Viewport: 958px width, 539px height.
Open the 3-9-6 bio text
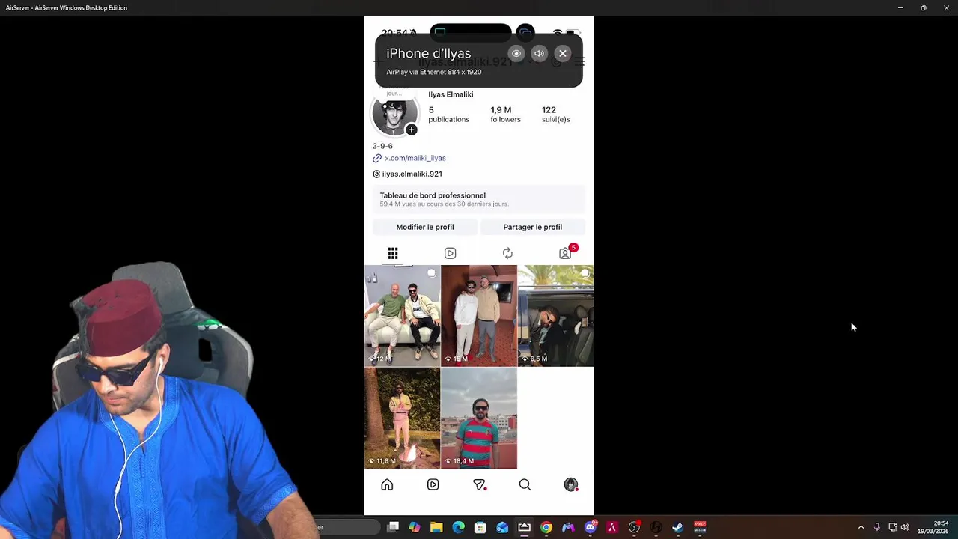point(382,146)
